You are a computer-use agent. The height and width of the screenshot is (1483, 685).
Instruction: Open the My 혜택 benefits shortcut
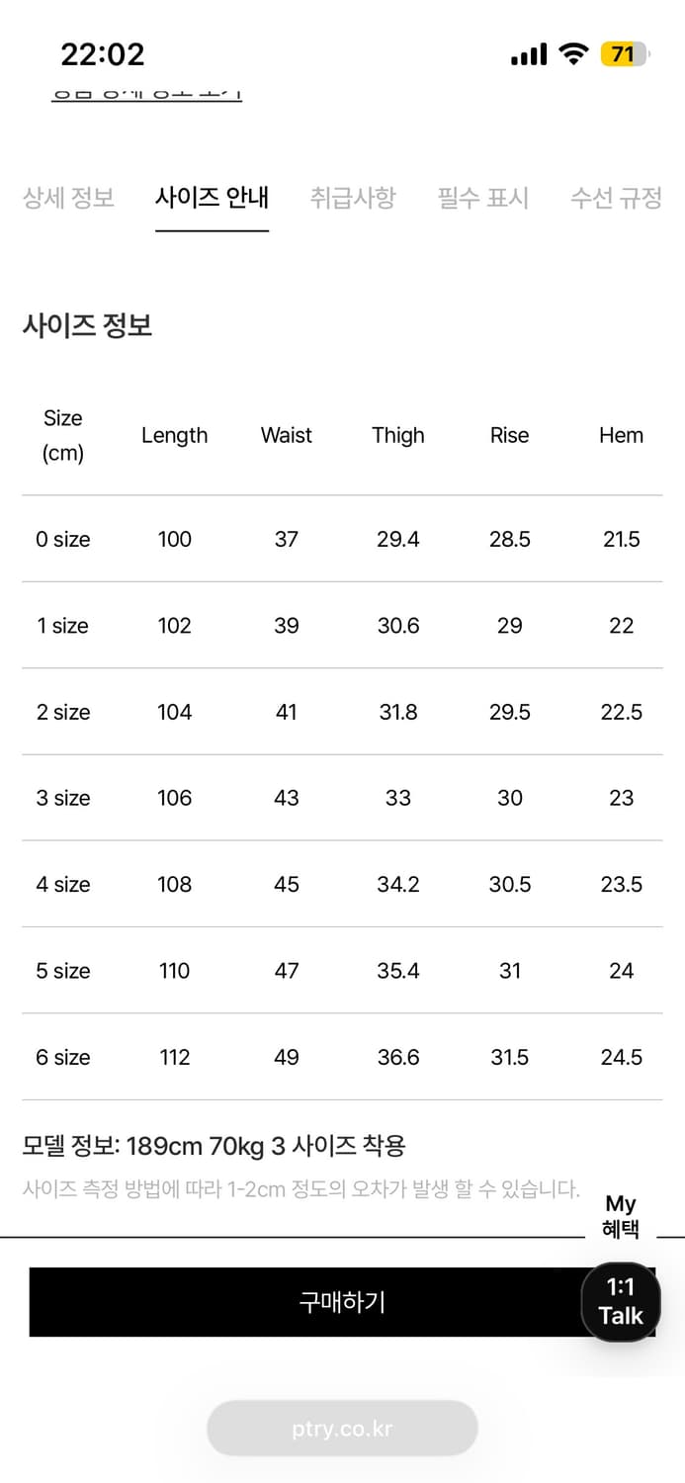point(621,1217)
